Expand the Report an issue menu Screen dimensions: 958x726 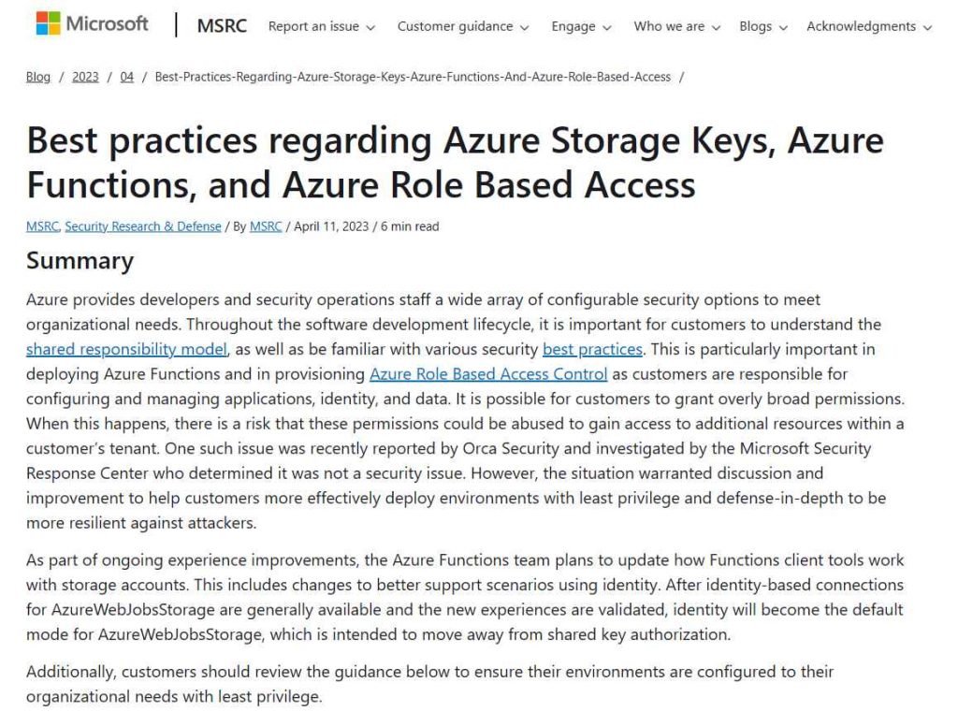click(321, 26)
